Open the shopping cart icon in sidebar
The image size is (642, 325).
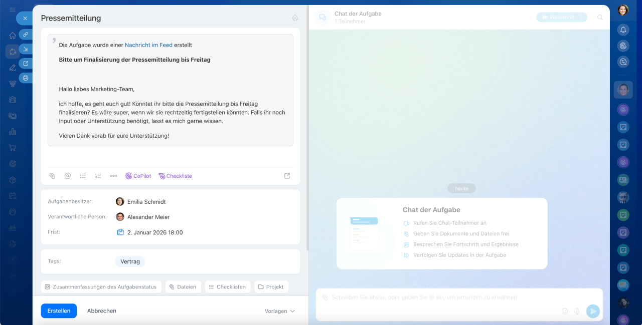(x=13, y=148)
